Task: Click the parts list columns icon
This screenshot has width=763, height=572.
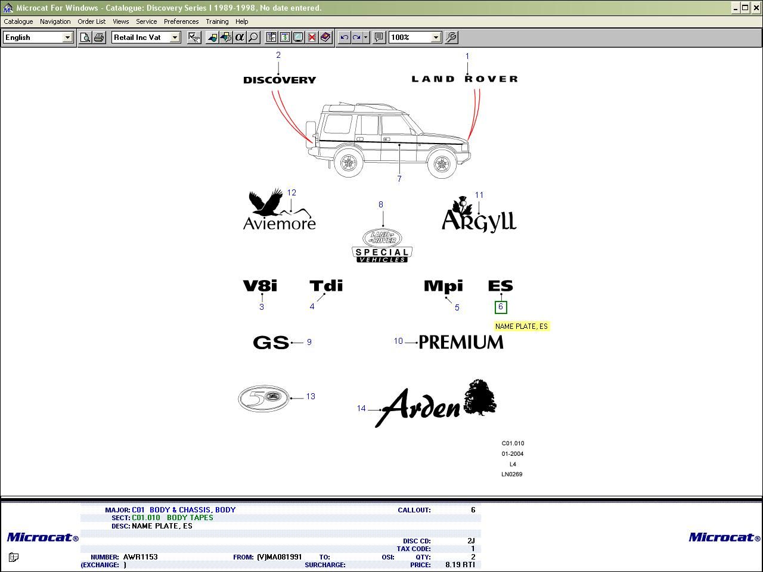Action: coord(271,37)
